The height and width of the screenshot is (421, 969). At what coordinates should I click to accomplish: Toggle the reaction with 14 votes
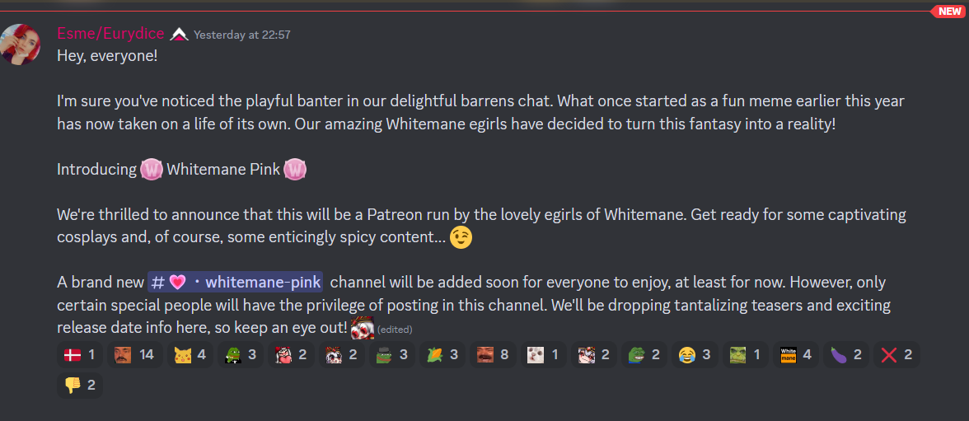pos(135,355)
